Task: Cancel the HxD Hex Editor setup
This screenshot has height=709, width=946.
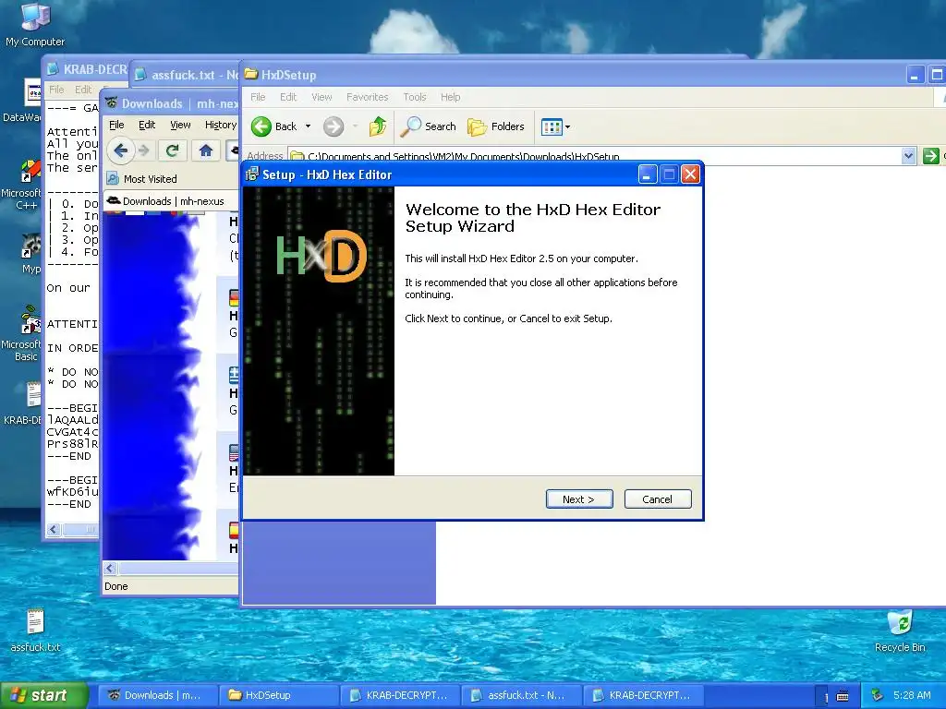Action: [x=658, y=499]
